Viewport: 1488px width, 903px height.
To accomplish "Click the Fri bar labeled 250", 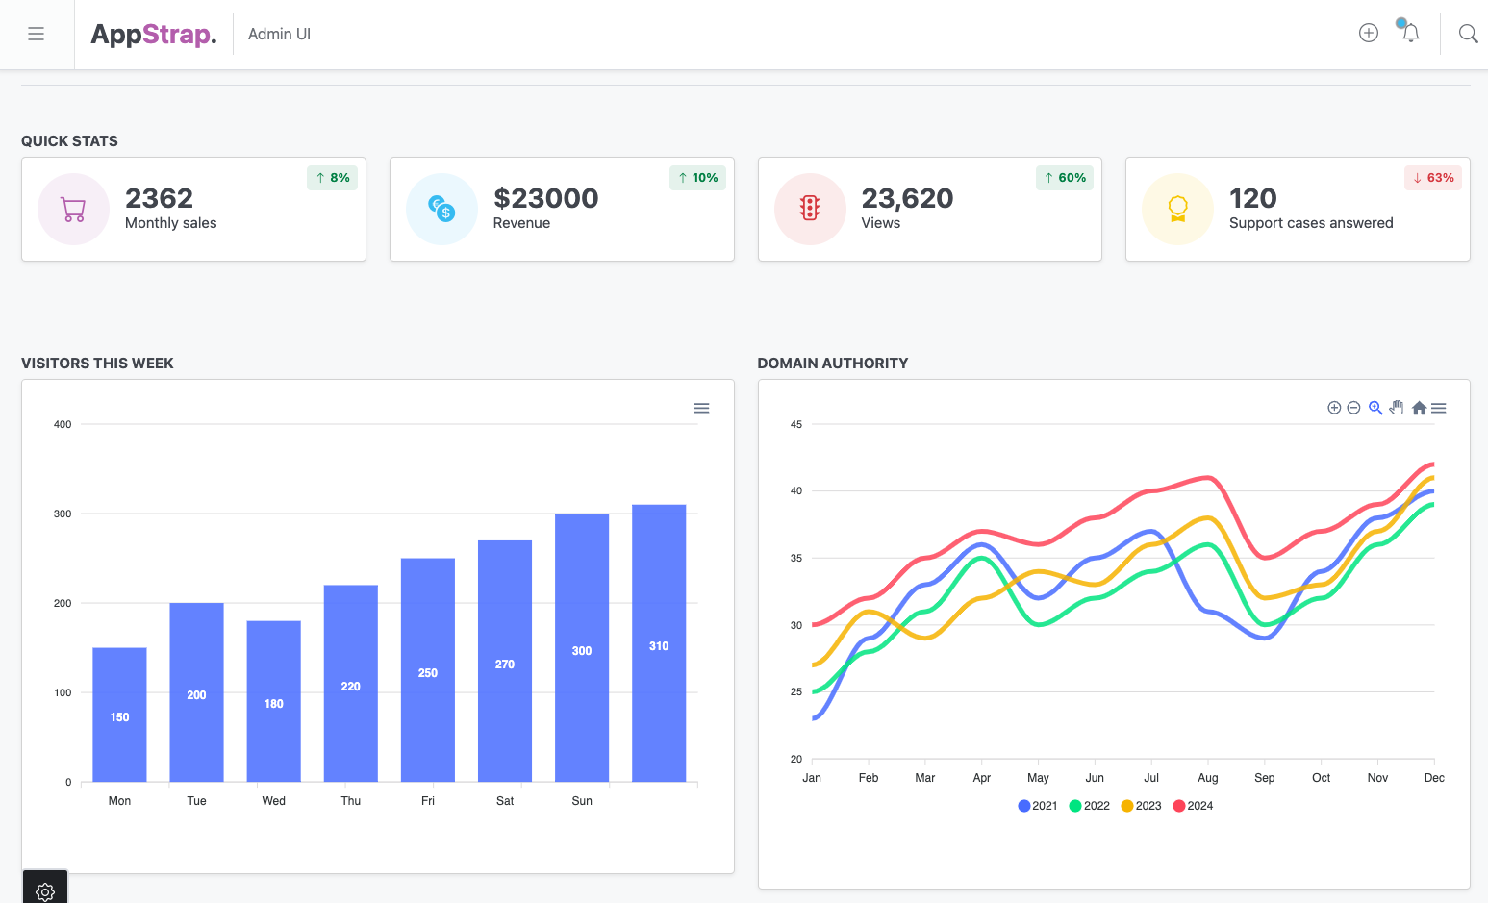I will 428,670.
